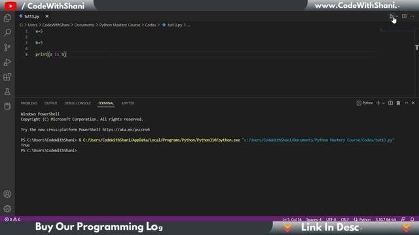This screenshot has width=419, height=235.
Task: Open notifications bell in status bar
Action: pyautogui.click(x=412, y=219)
